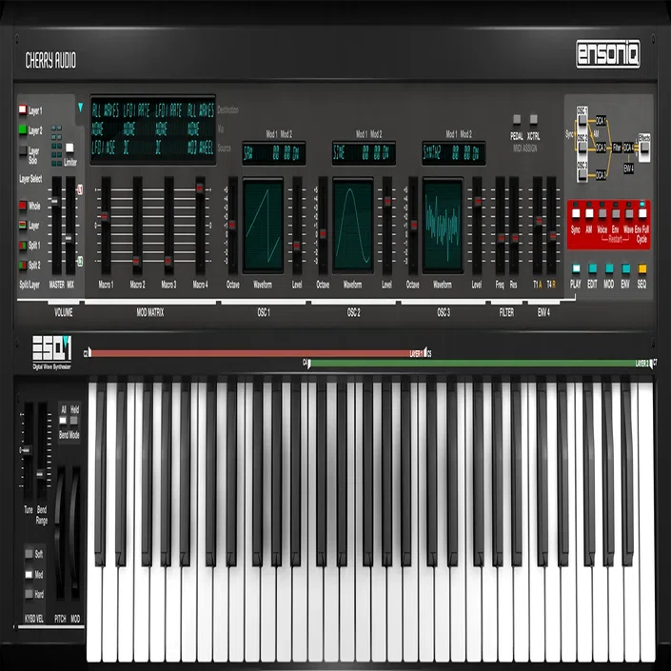Viewport: 671px width, 671px height.
Task: Open the first NONE via selector
Action: click(98, 128)
